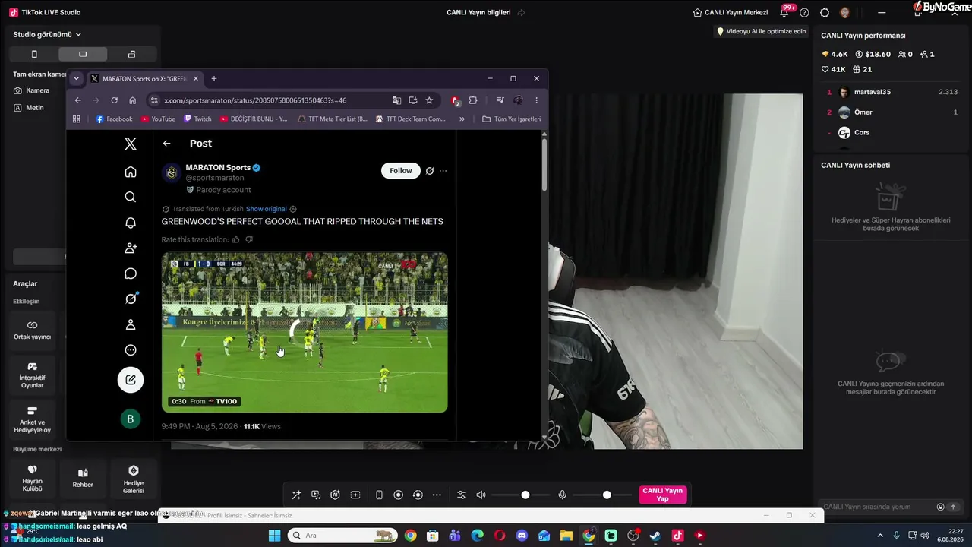Open the browser extensions puzzle icon
Viewport: 972px width, 547px height.
pos(473,100)
